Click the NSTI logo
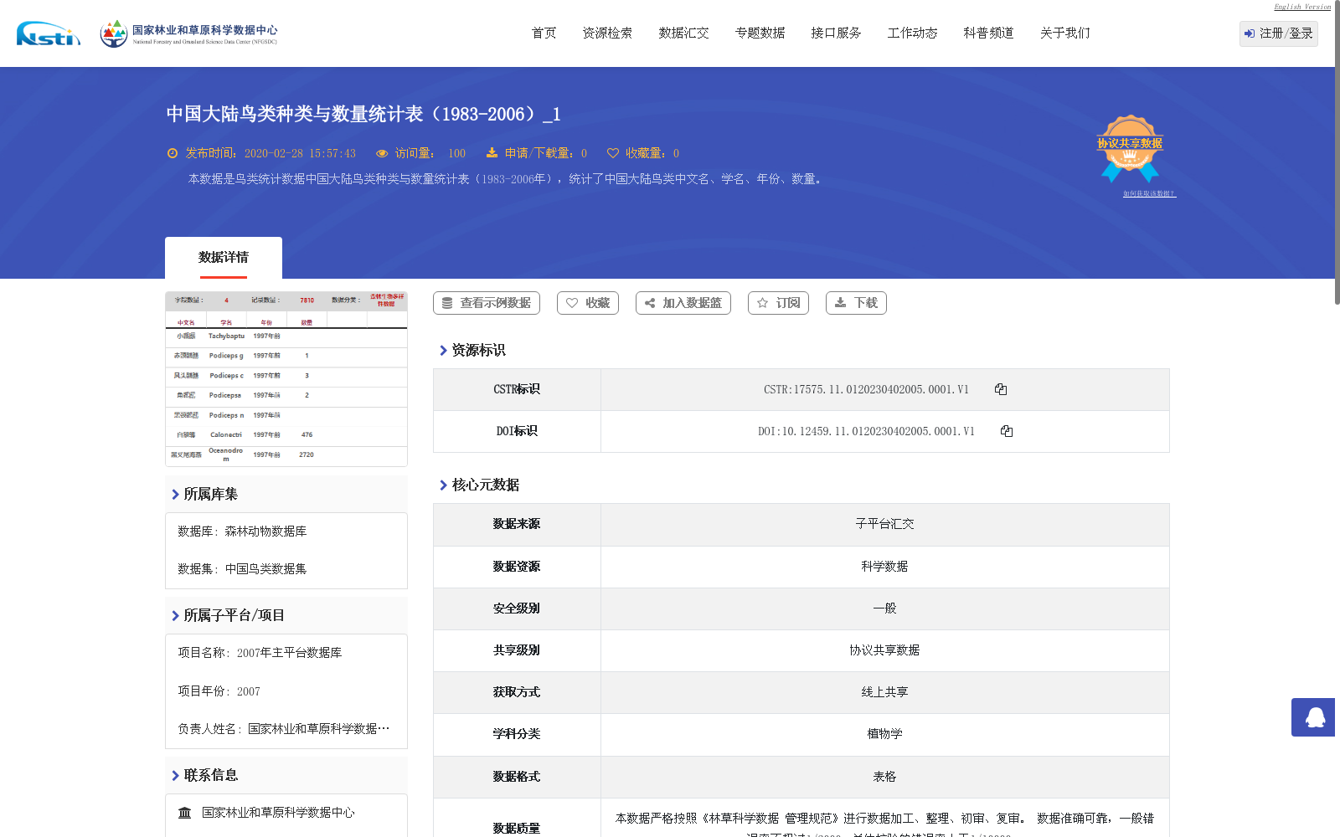 coord(49,33)
